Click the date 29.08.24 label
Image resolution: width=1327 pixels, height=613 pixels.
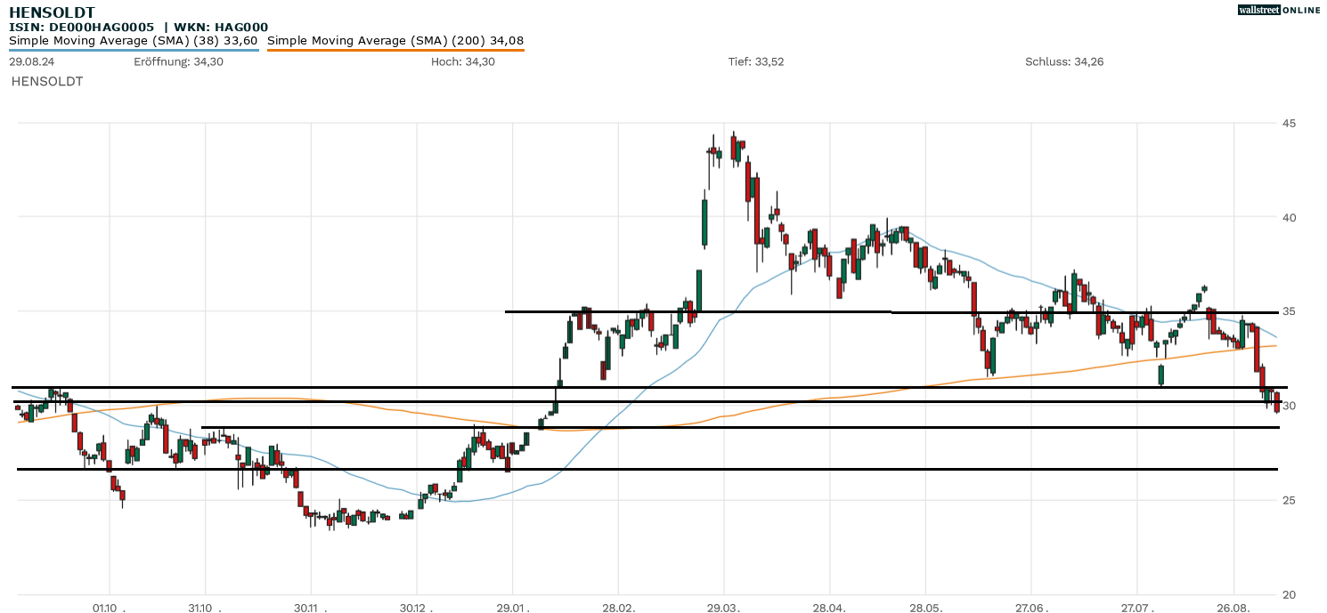31,61
